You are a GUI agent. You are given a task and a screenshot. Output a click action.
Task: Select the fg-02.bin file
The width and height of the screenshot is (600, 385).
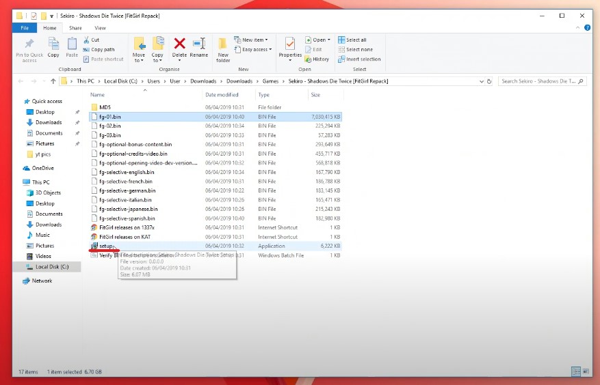pos(216,126)
